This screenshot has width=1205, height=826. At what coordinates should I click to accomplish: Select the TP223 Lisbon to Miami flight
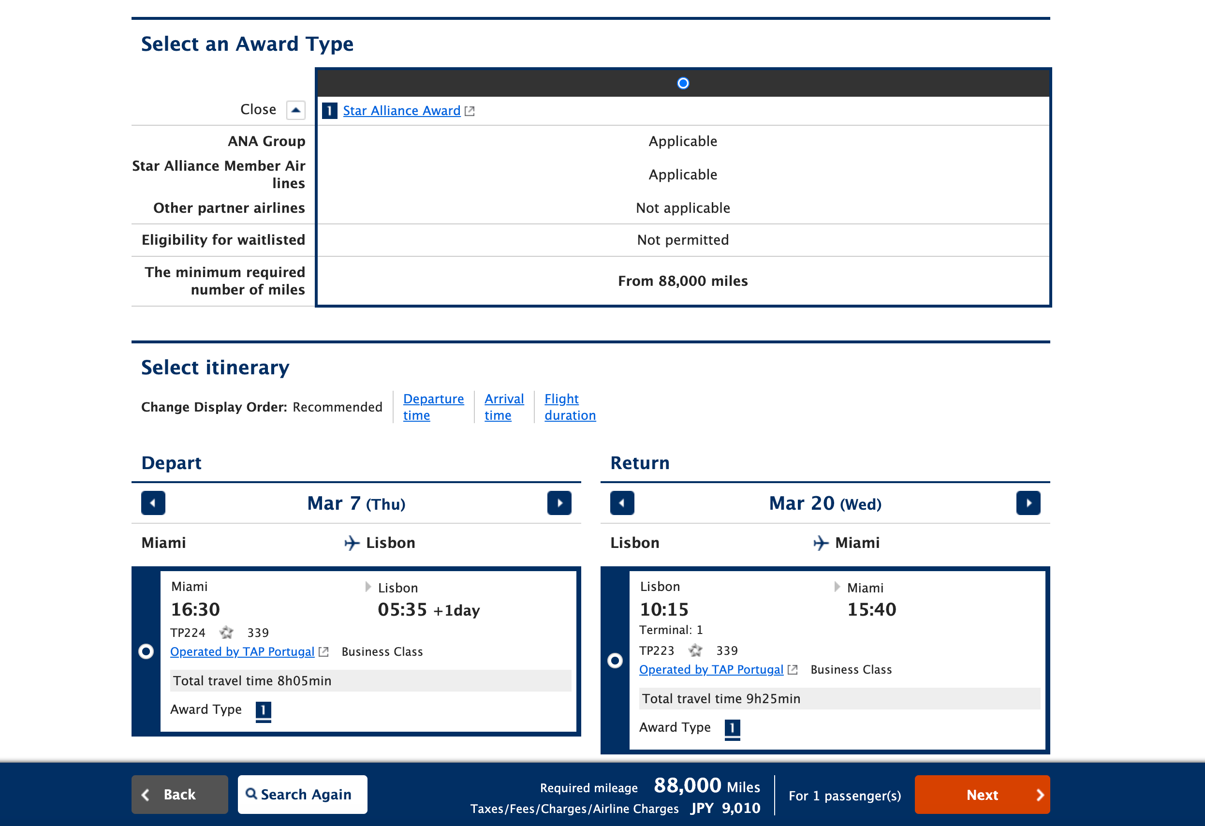pyautogui.click(x=615, y=660)
